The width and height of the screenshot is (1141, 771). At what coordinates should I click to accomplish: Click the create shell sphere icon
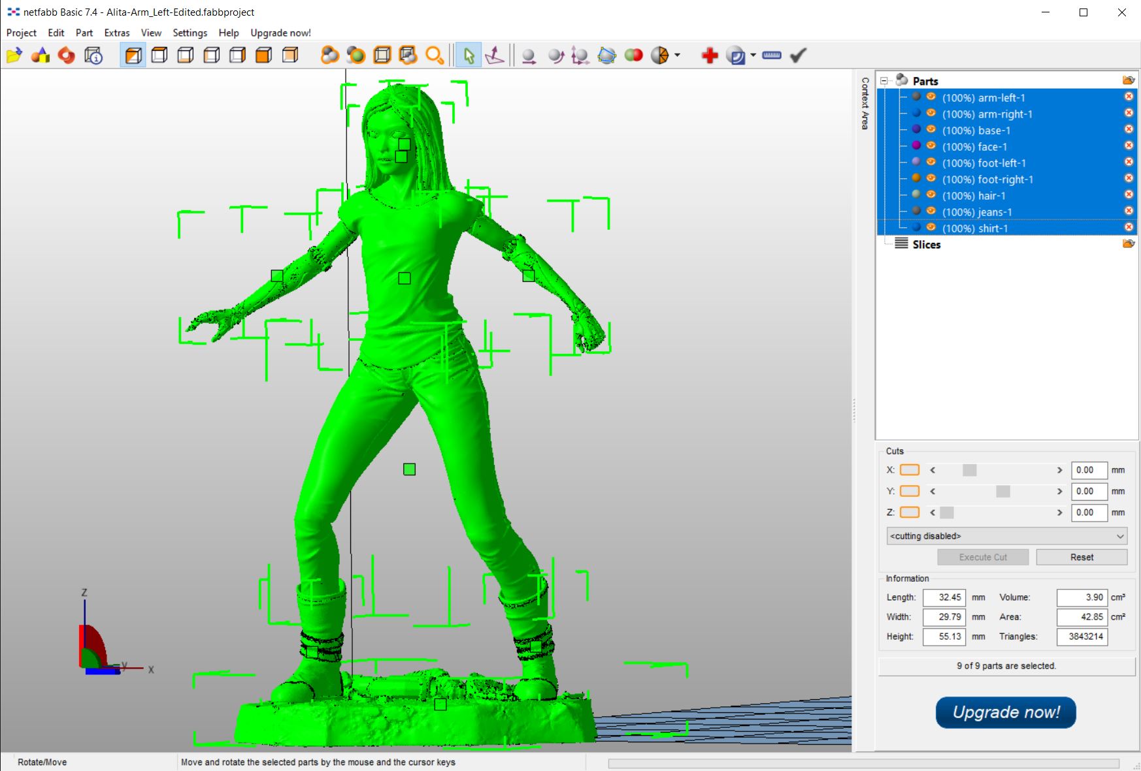point(736,55)
